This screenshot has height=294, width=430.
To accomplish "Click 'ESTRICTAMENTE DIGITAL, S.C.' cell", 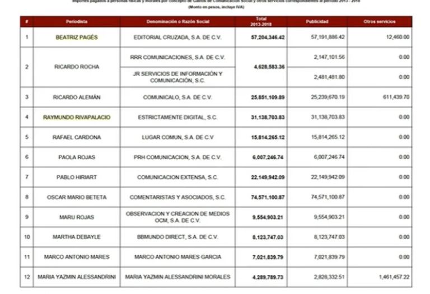I will pyautogui.click(x=177, y=118).
